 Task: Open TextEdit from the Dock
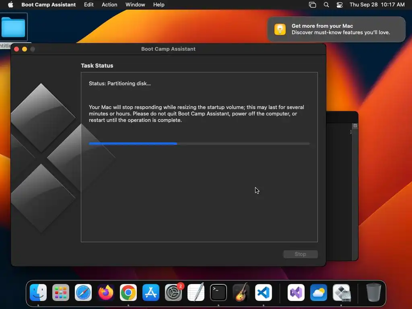pos(196,293)
